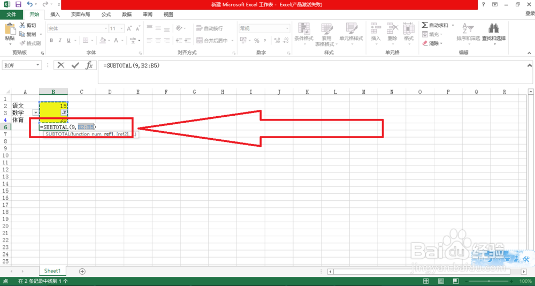Apply comma style number format

[x=265, y=40]
